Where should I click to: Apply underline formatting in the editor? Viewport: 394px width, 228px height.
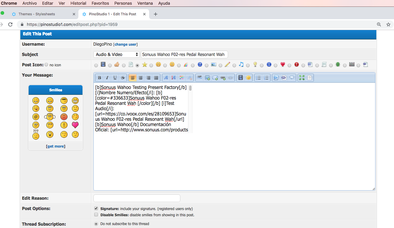(x=115, y=78)
